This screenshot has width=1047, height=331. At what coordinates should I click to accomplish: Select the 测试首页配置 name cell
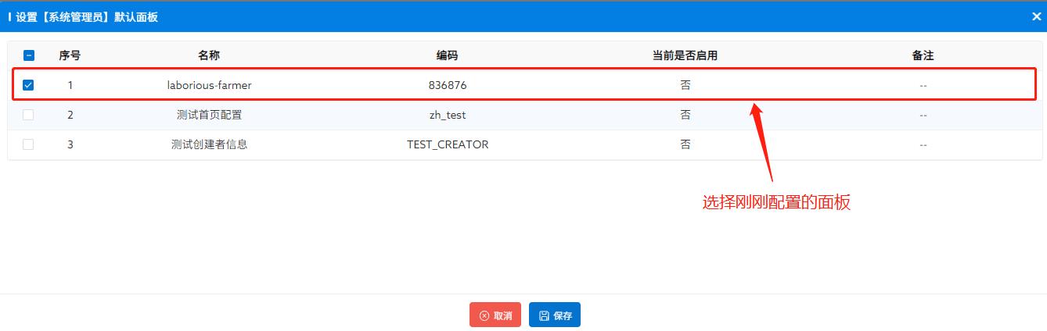click(209, 115)
